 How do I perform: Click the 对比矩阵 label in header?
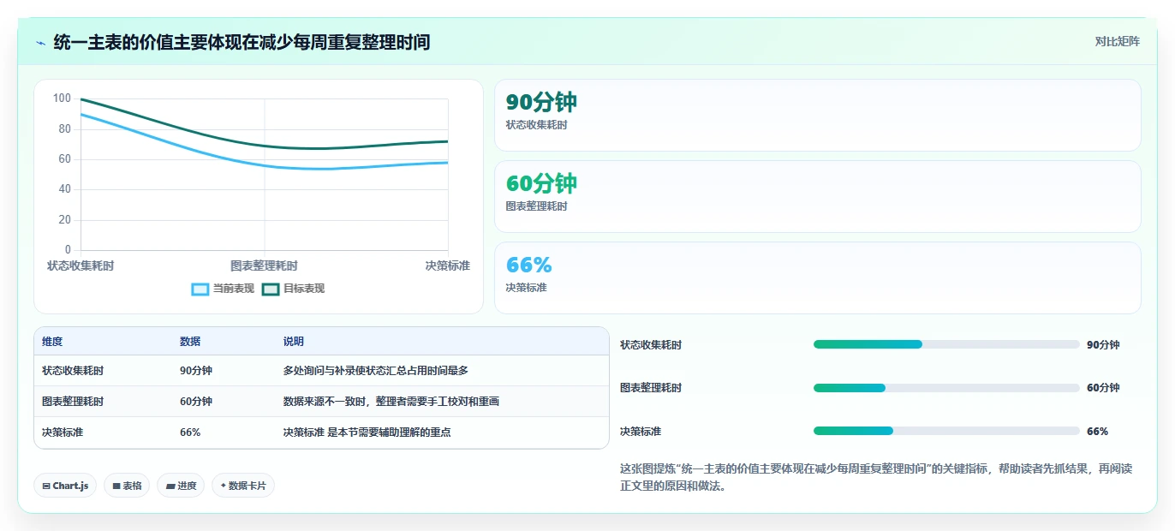click(1117, 41)
